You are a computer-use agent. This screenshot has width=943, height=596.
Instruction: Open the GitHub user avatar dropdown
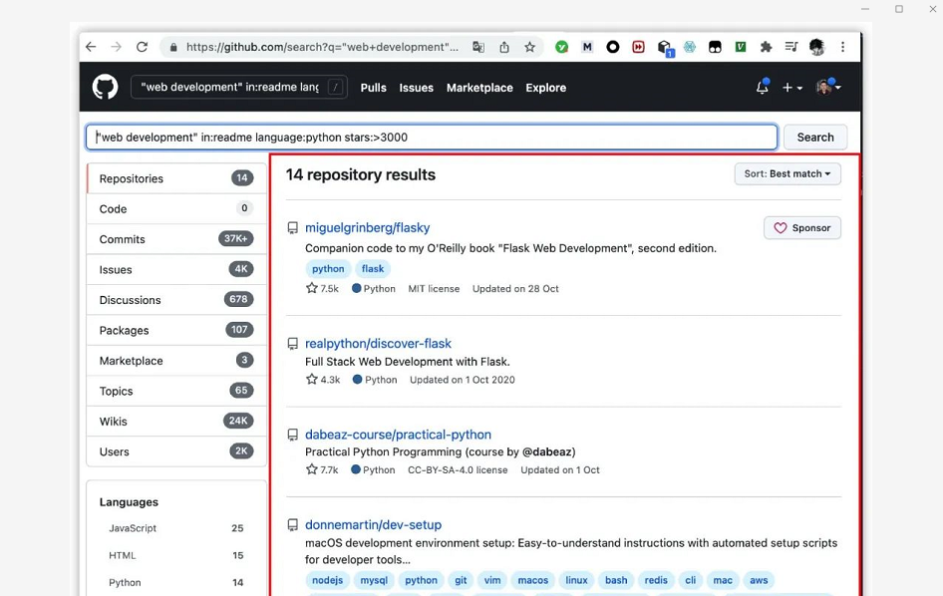(828, 87)
